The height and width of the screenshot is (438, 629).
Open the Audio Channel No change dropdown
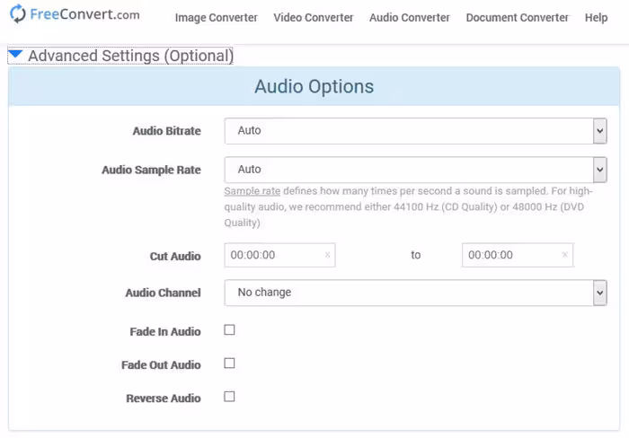[x=409, y=293]
